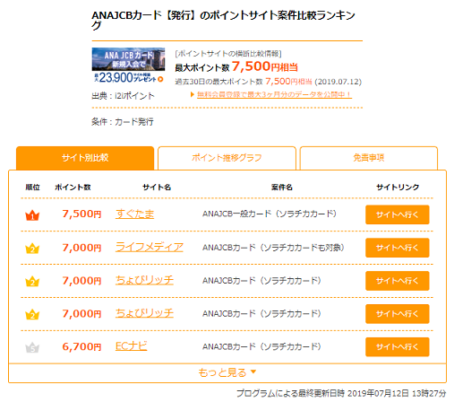Viewport: 454px width, 402px height.
Task: Click the 6,700円 point value for ECナビ
Action: tap(81, 346)
